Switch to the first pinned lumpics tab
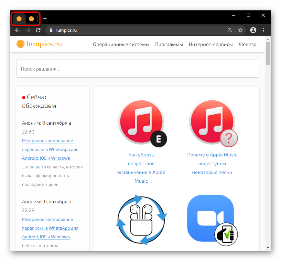 (19, 19)
